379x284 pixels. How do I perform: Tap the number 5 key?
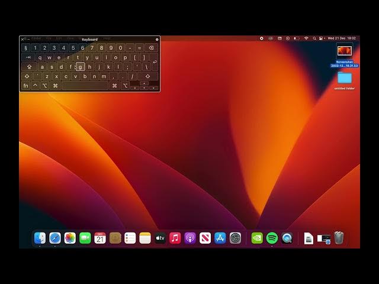click(x=73, y=48)
